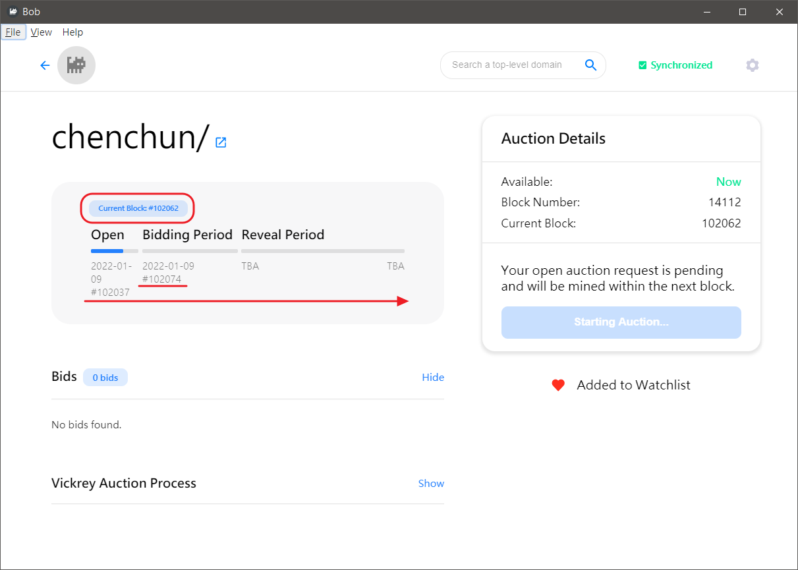Click the back arrow icon
Screen dimensions: 798x570
click(x=45, y=65)
